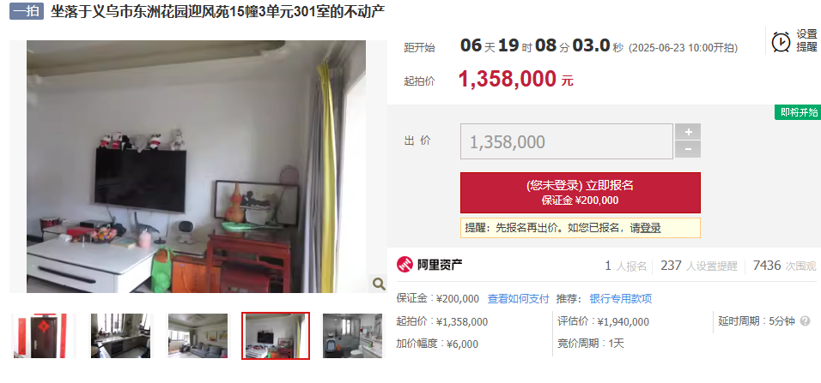Select the kitchen counter thumbnail

point(120,336)
